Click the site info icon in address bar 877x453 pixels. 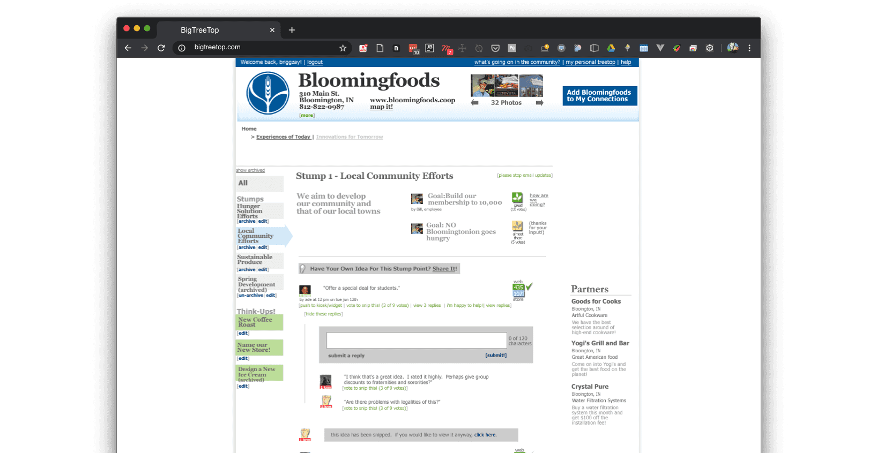[182, 48]
